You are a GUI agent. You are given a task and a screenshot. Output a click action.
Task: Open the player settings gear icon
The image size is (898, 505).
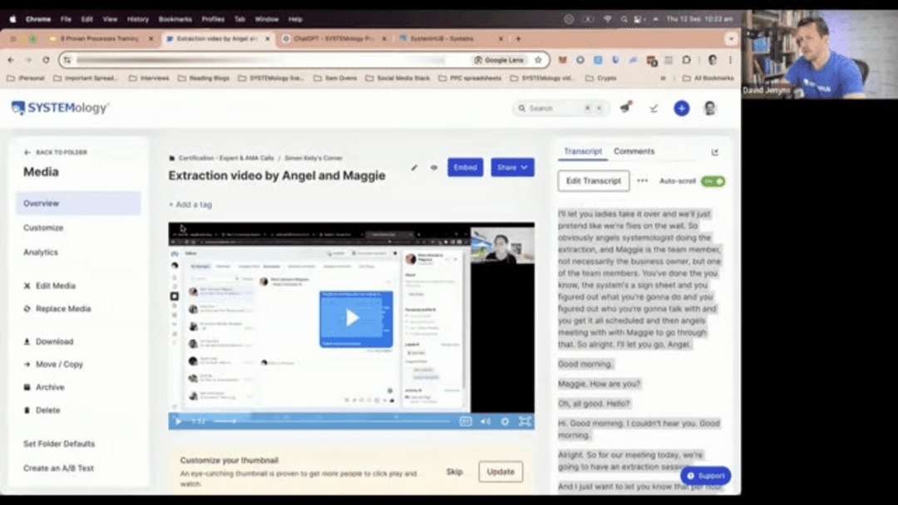(x=506, y=421)
